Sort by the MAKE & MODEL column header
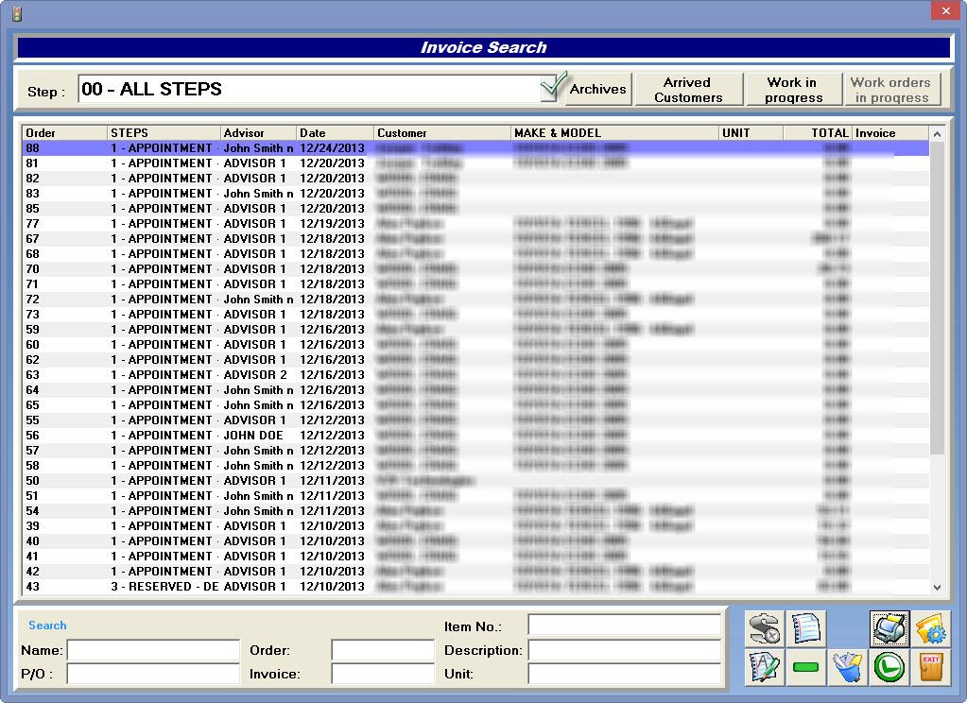The image size is (967, 703). (614, 132)
